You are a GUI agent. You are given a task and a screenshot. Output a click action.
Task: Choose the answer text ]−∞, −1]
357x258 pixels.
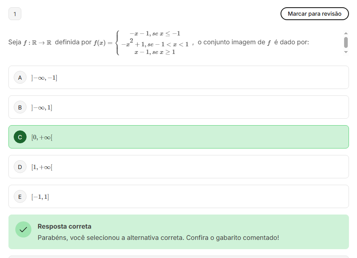point(44,78)
